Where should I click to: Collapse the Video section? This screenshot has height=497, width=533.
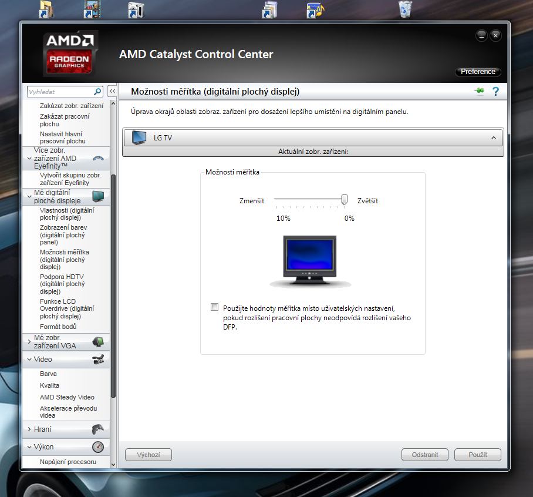pos(29,359)
